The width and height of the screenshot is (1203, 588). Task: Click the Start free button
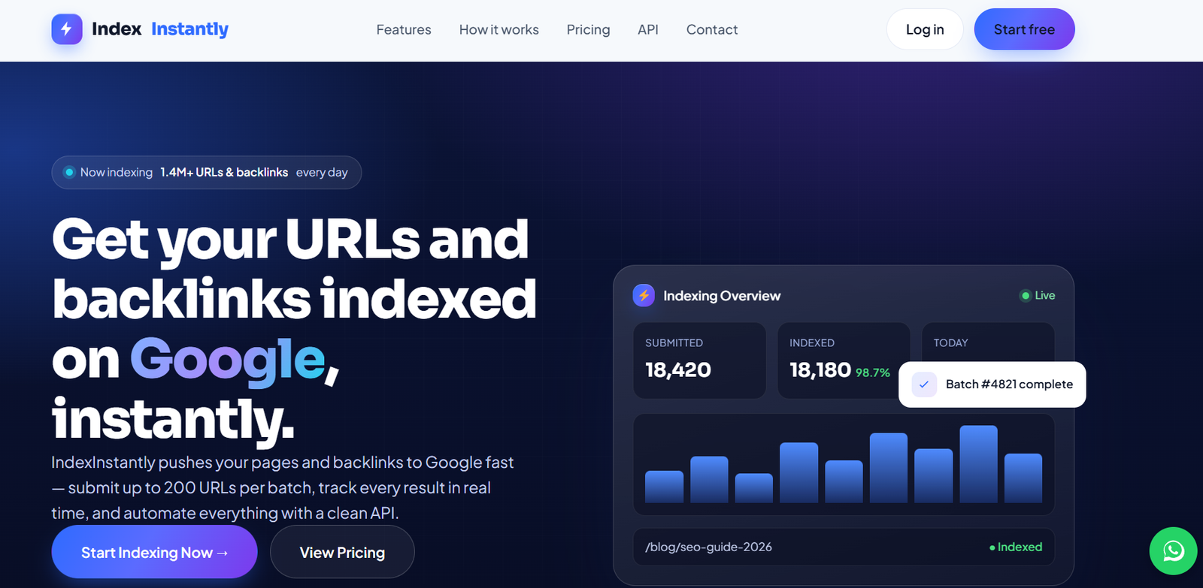coord(1024,29)
